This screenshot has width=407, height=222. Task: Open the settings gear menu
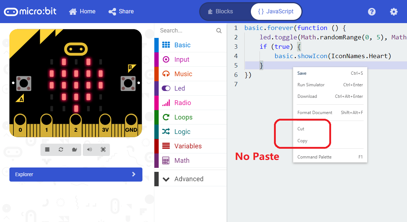pyautogui.click(x=393, y=12)
